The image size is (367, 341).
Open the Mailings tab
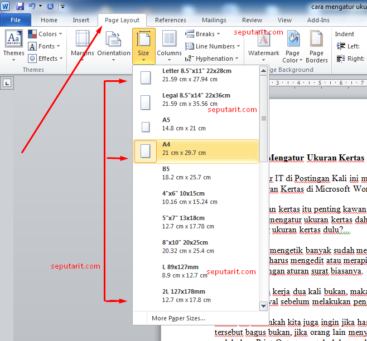[214, 20]
